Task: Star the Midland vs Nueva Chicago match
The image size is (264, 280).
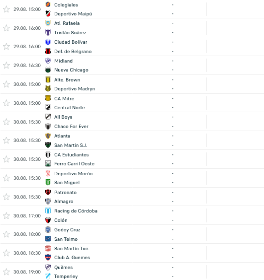Action: [6, 66]
